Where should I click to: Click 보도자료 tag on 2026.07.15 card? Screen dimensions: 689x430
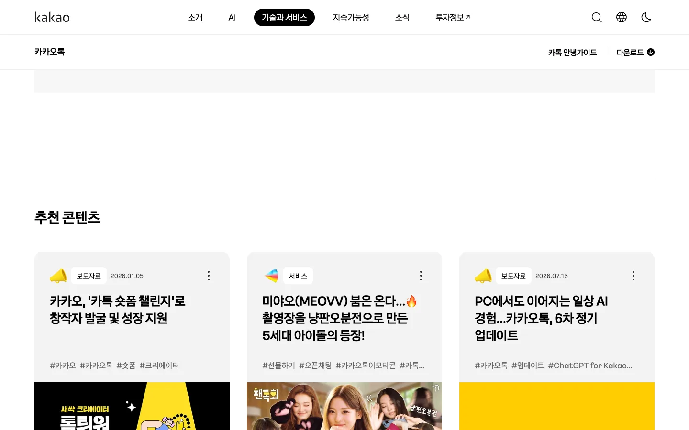[513, 276]
